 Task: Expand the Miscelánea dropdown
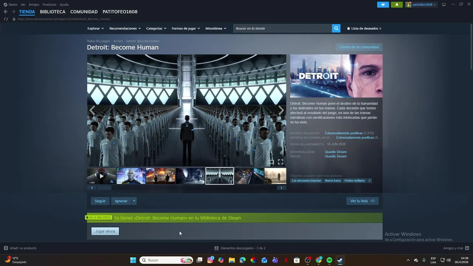[215, 28]
